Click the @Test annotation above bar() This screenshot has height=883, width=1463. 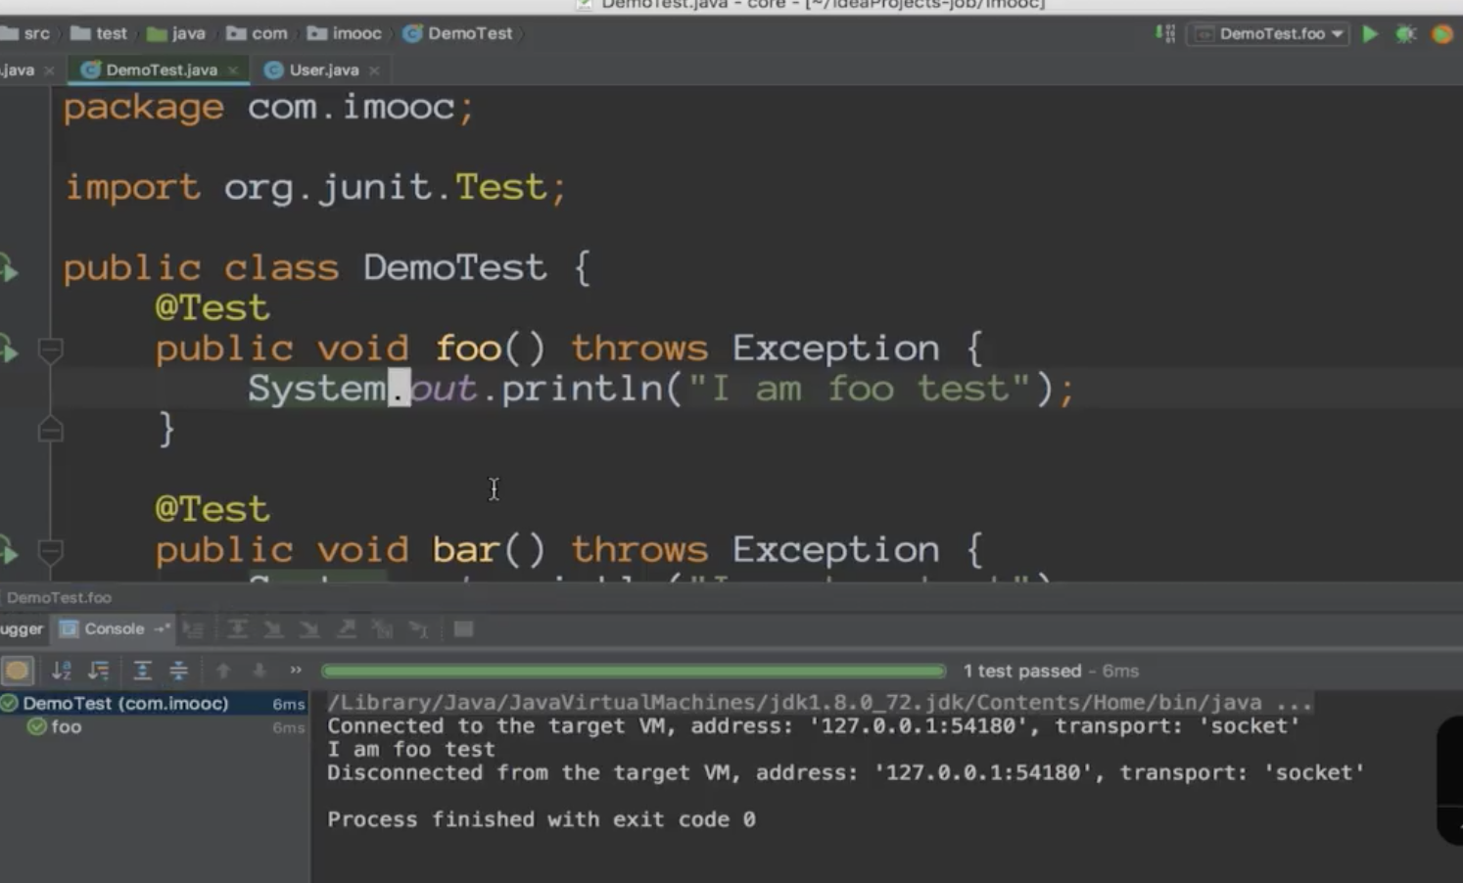point(212,509)
